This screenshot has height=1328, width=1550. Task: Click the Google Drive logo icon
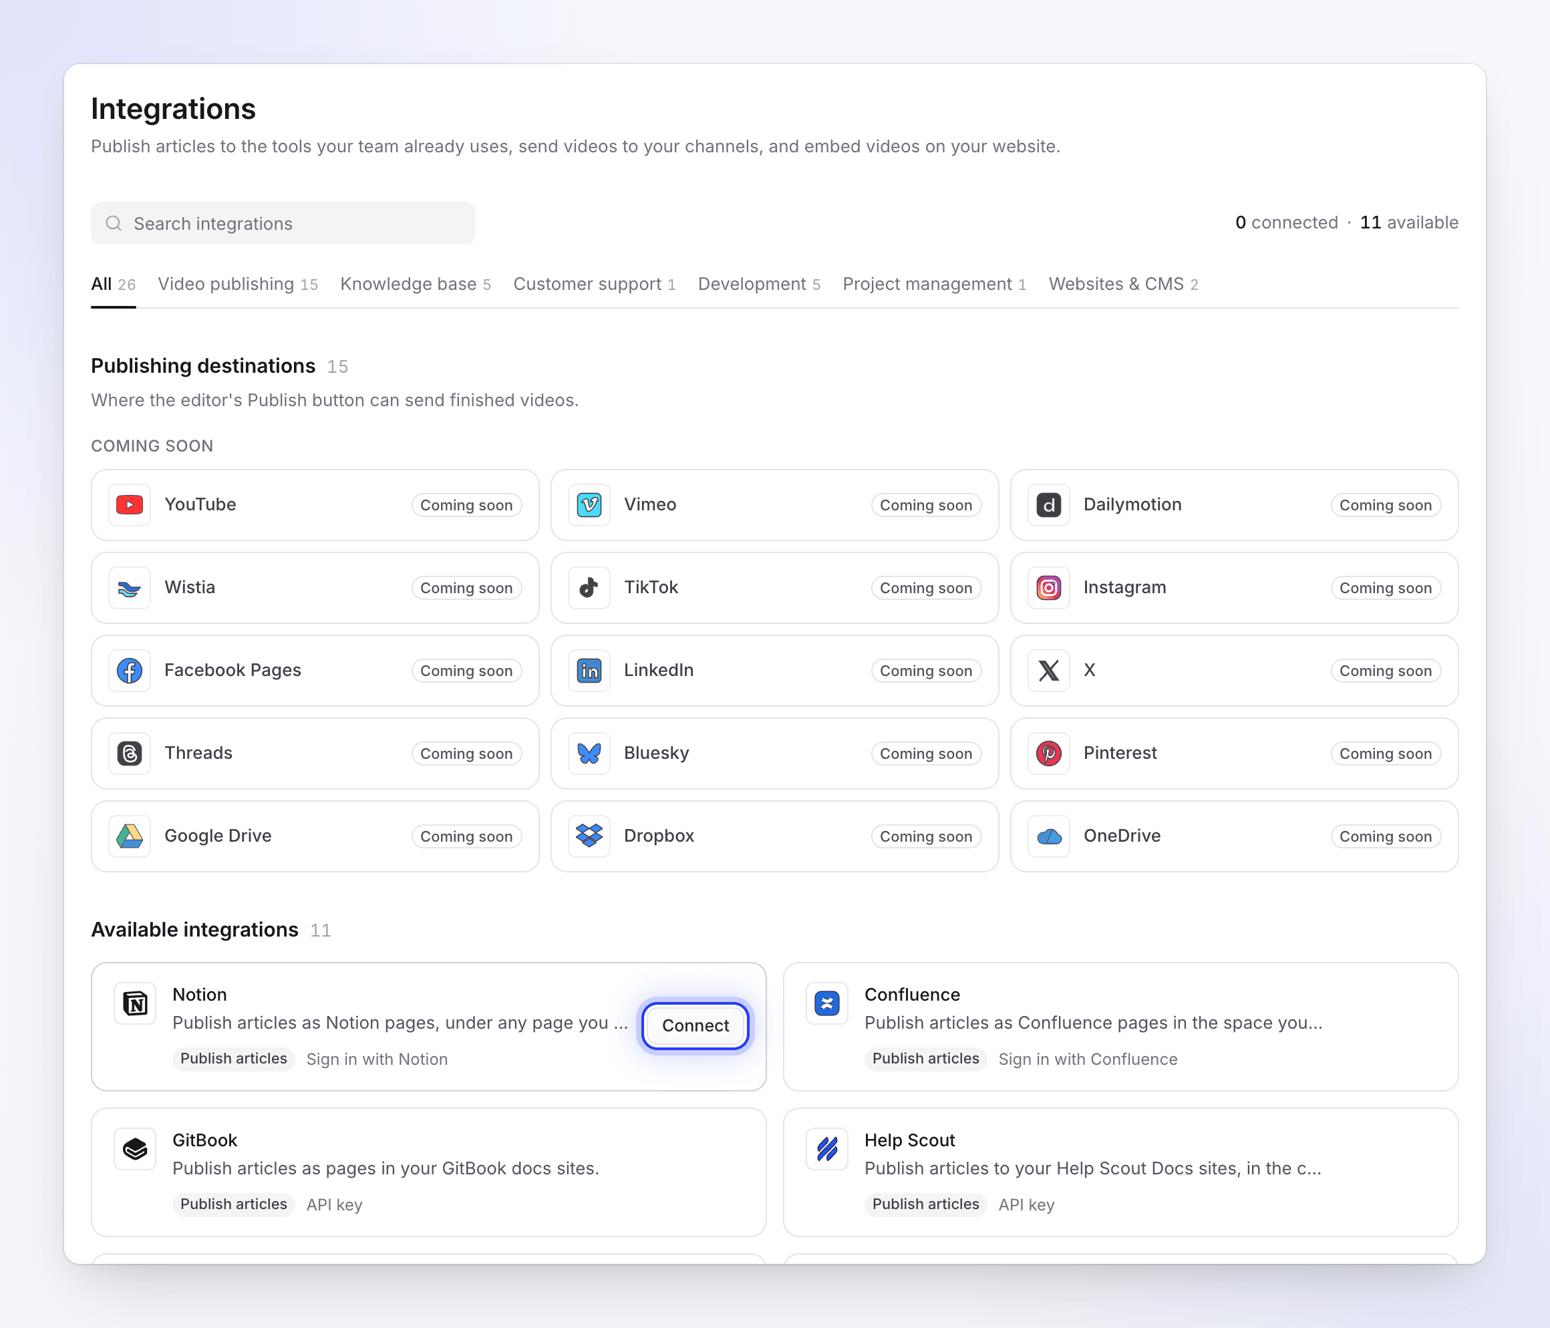130,836
